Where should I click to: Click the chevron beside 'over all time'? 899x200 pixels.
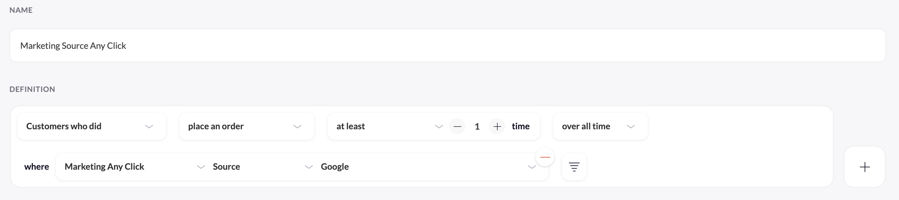631,127
